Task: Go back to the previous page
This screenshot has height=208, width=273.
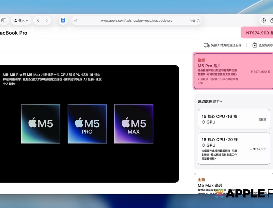Action: pos(38,20)
